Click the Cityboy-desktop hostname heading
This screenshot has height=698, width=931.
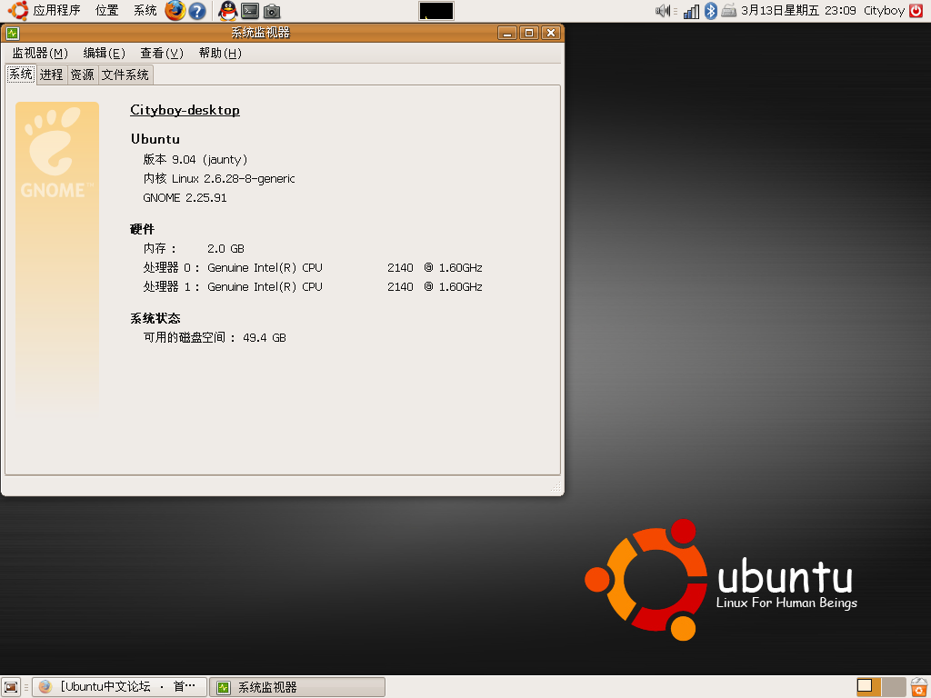tap(185, 110)
